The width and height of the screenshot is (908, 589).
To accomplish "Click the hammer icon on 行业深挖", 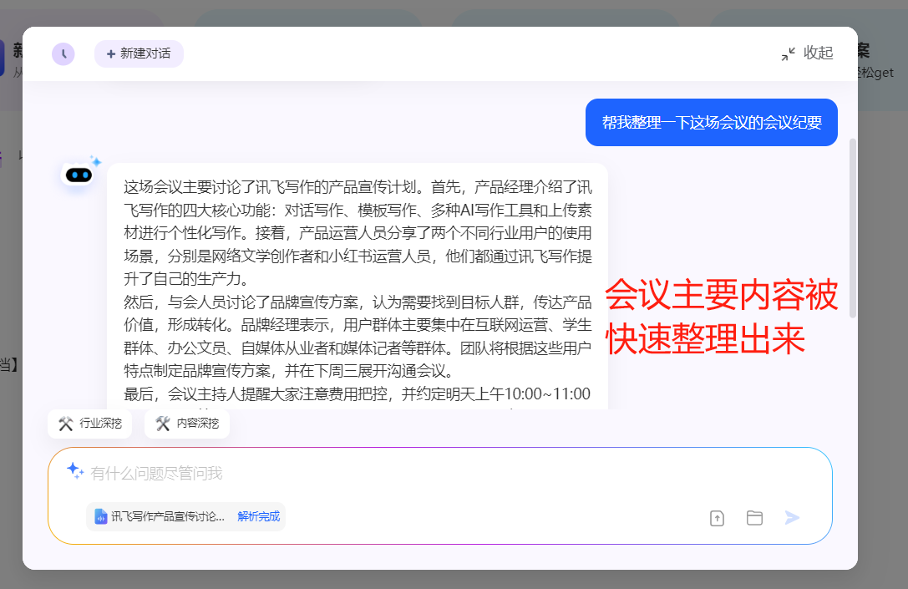I will click(x=66, y=424).
